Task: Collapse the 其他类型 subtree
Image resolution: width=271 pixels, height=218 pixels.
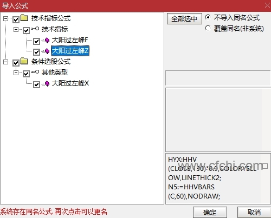Action: pos(16,73)
